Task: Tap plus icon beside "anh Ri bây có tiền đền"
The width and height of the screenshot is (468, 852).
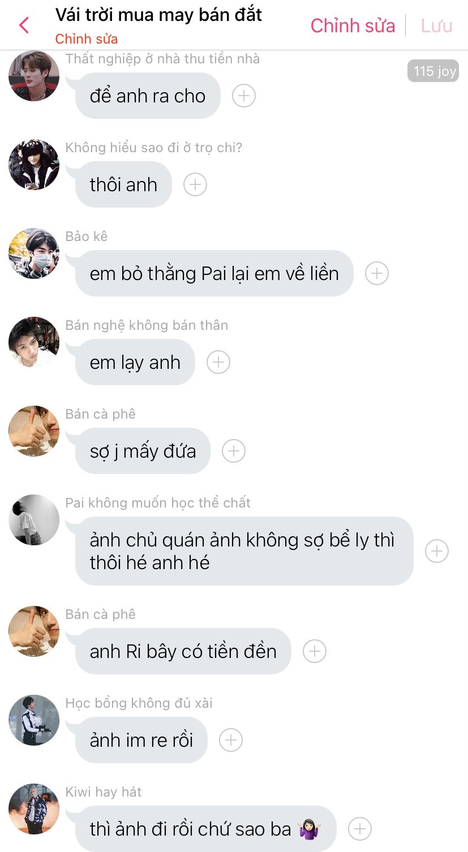Action: [x=315, y=651]
